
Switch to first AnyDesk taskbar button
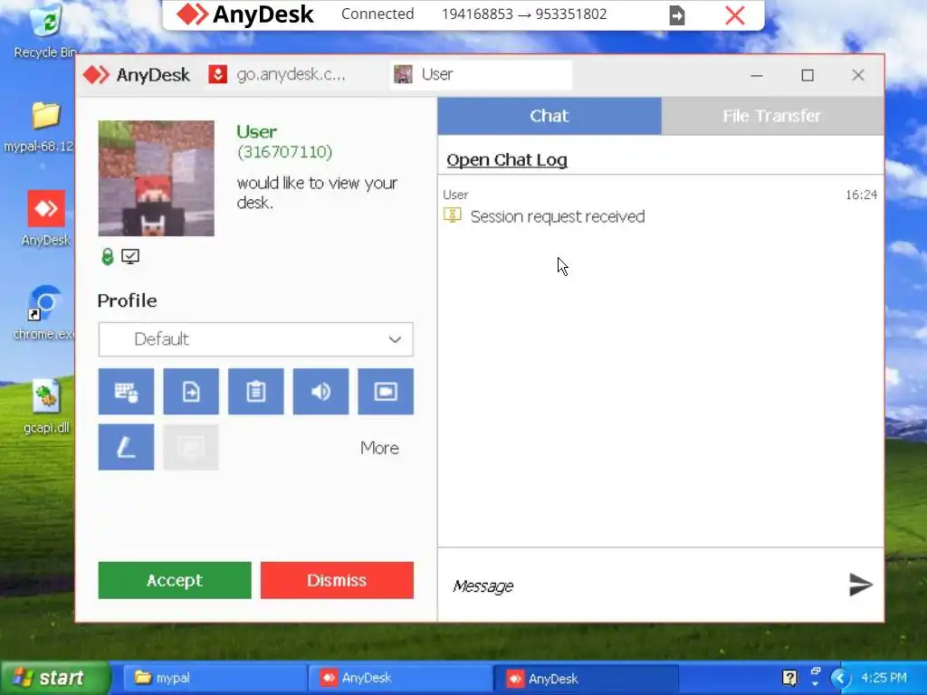pyautogui.click(x=400, y=678)
